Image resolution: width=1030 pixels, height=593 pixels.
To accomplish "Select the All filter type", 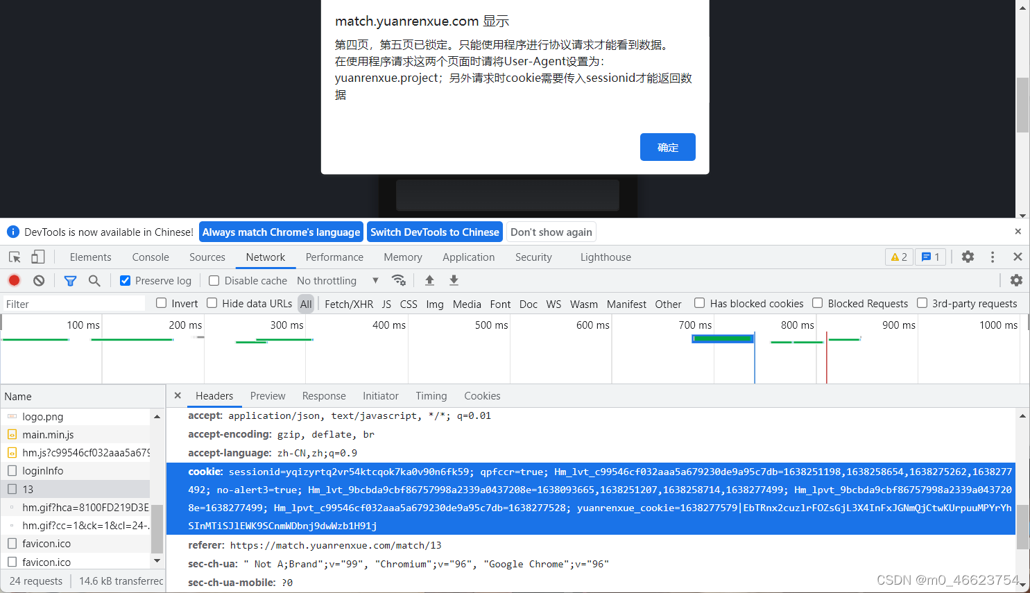I will point(306,304).
